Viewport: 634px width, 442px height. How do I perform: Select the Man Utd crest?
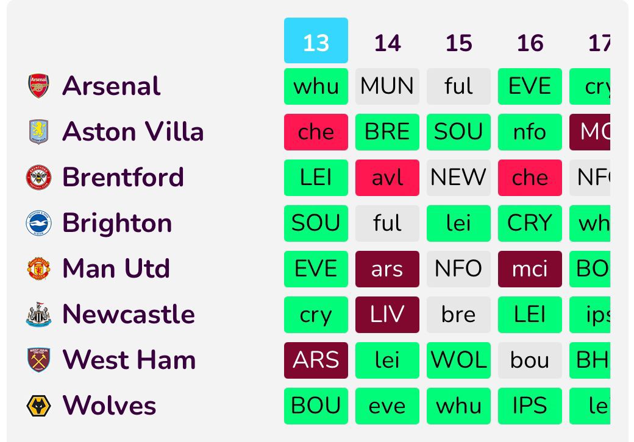click(x=38, y=268)
